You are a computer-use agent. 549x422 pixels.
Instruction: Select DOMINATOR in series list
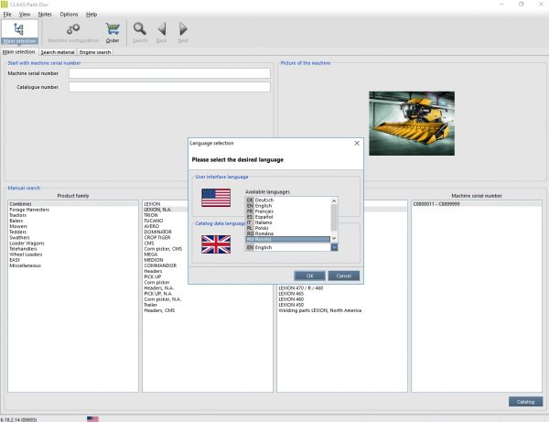pyautogui.click(x=157, y=232)
